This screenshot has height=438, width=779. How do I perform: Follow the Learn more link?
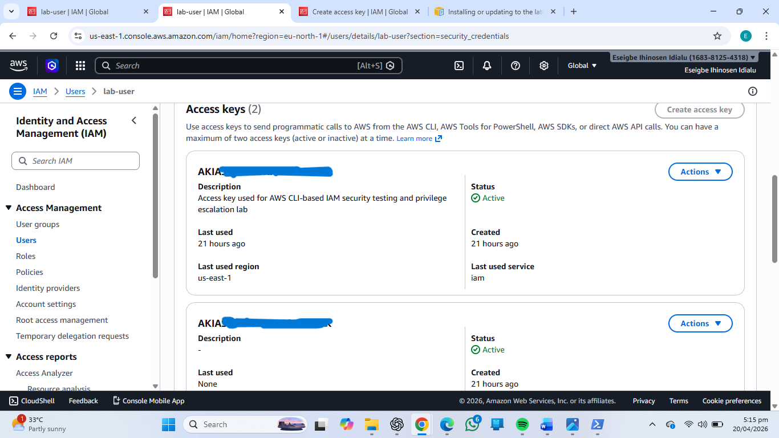tap(419, 139)
